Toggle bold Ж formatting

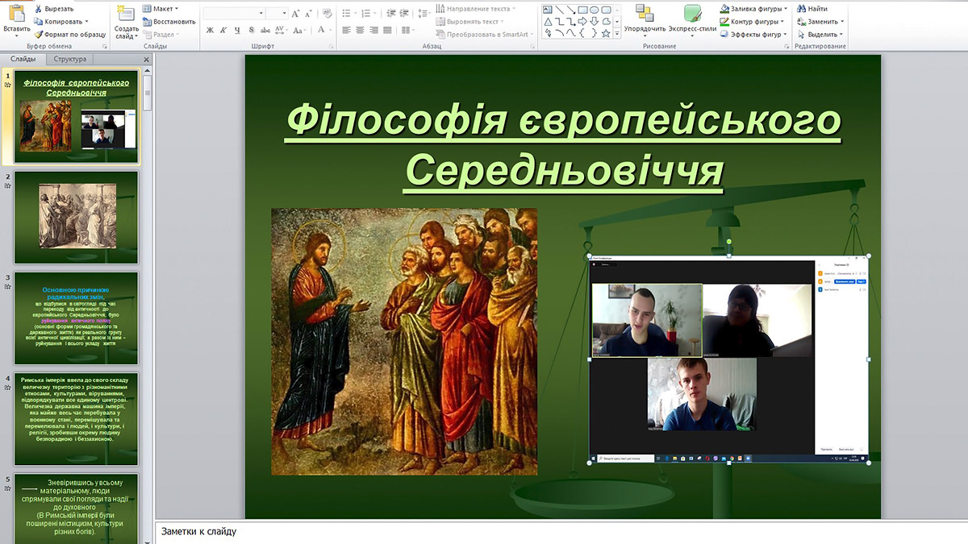coord(211,31)
